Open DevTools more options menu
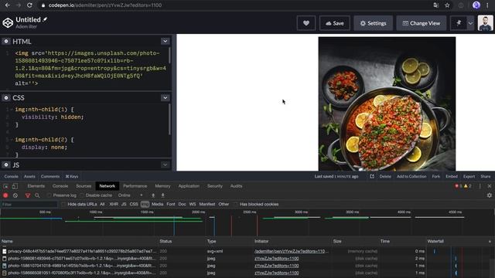The height and width of the screenshot is (278, 495). pyautogui.click(x=480, y=186)
